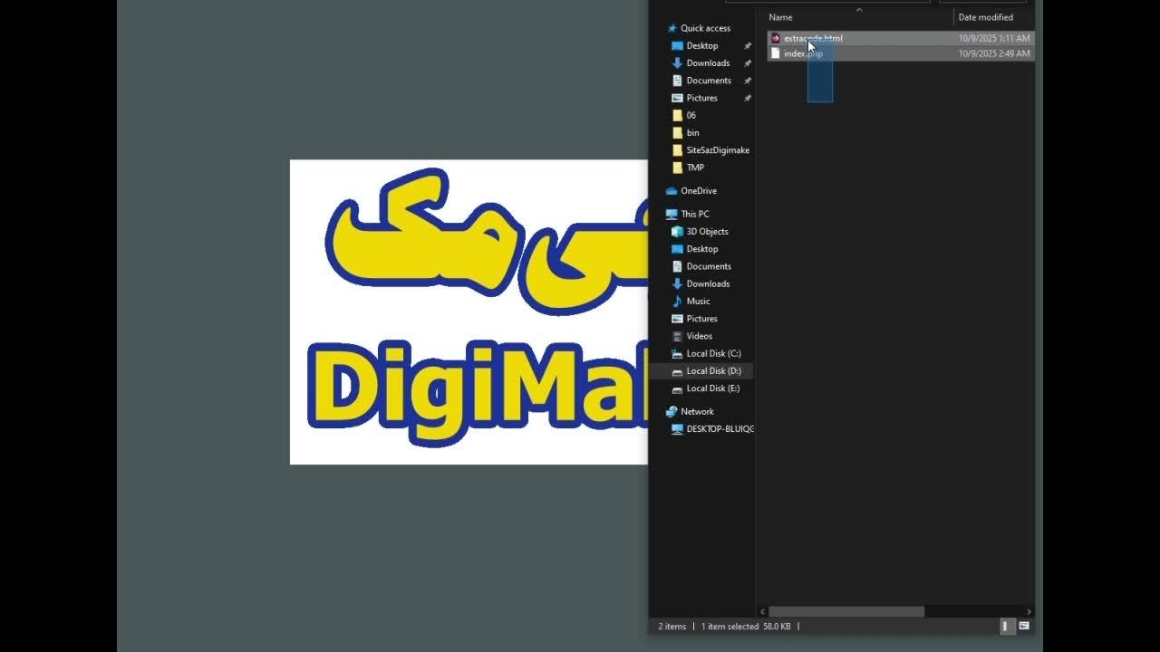Viewport: 1160px width, 652px height.
Task: Click the horizontal scrollbar thumb
Action: click(x=846, y=612)
